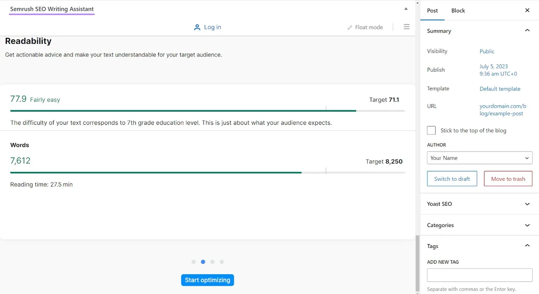Collapse the Semrush SEO Writing Assistant panel
Screen dimensions: 539x294
[406, 9]
